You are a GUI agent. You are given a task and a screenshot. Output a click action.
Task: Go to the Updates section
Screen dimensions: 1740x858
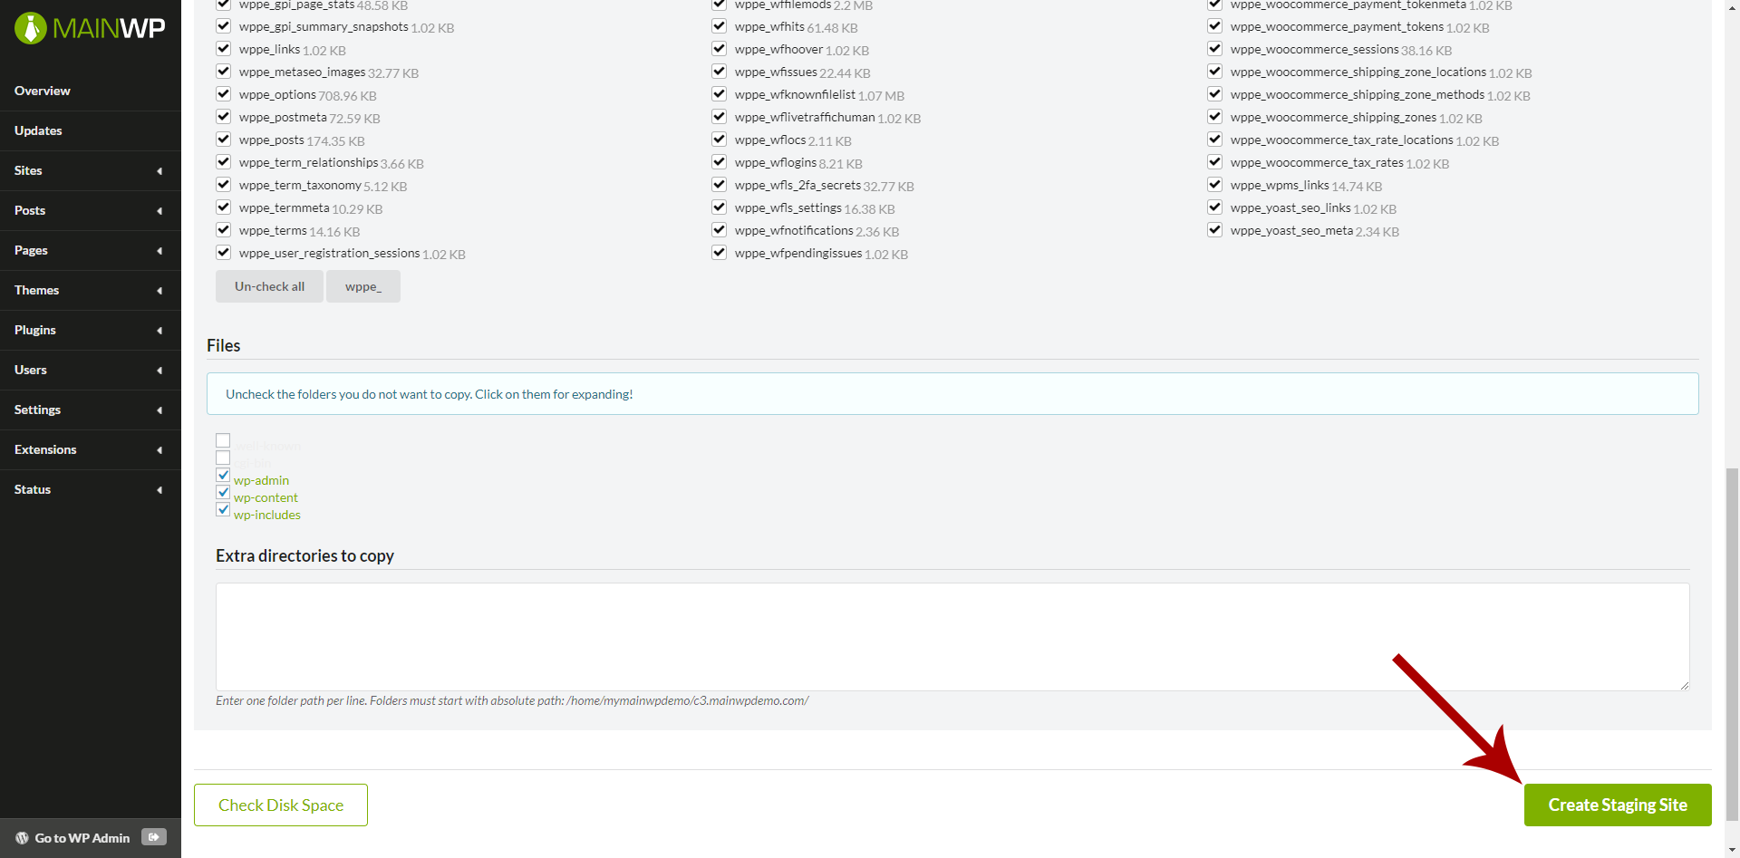38,130
